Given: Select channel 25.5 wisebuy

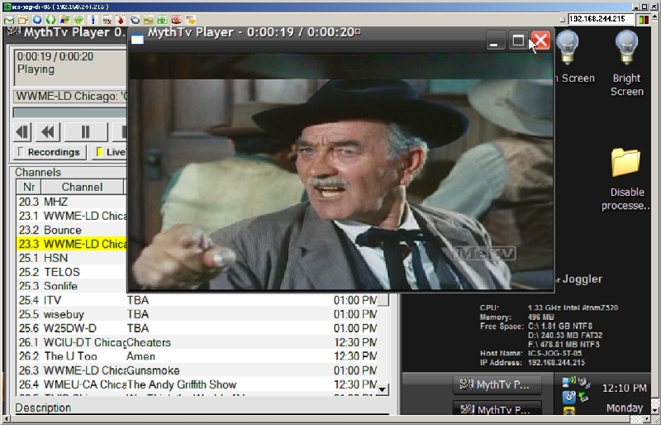Looking at the screenshot, I should [x=197, y=314].
